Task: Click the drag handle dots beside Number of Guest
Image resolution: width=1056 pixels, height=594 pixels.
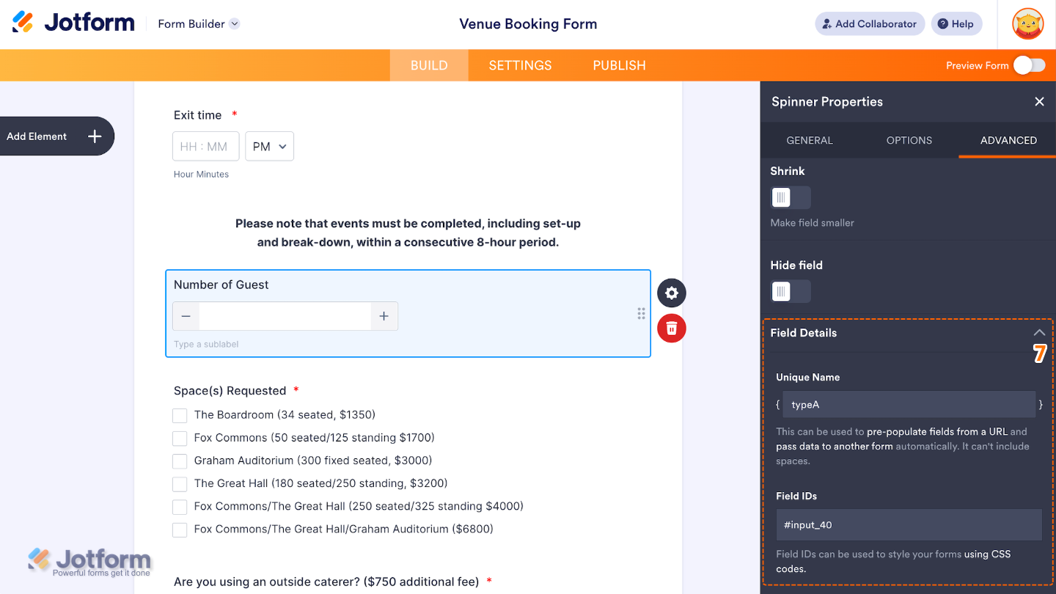Action: point(641,314)
